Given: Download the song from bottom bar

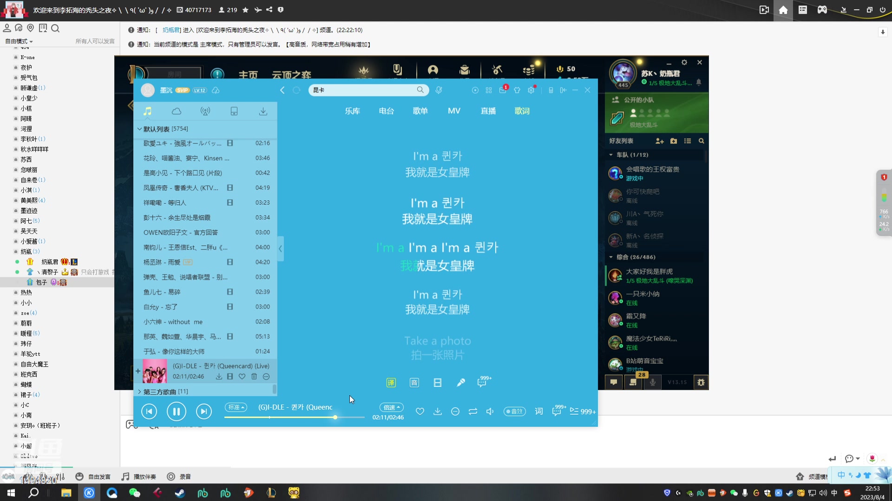Looking at the screenshot, I should click(438, 411).
